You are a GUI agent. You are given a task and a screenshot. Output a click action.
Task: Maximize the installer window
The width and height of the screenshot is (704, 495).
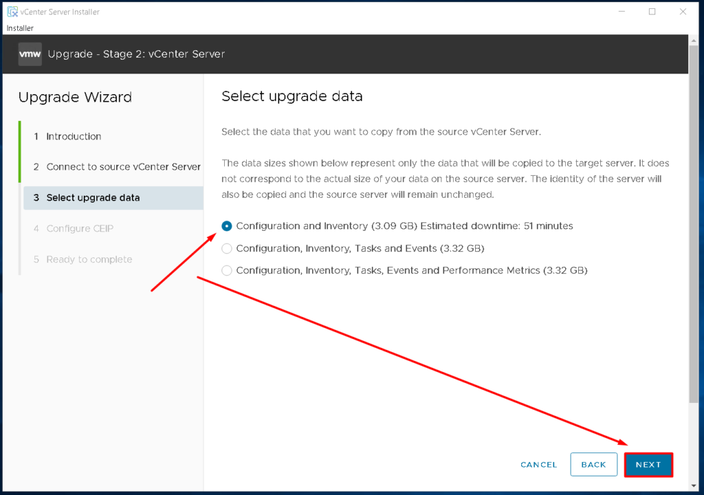pos(652,11)
